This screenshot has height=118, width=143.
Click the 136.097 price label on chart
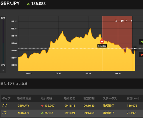tap(102, 46)
